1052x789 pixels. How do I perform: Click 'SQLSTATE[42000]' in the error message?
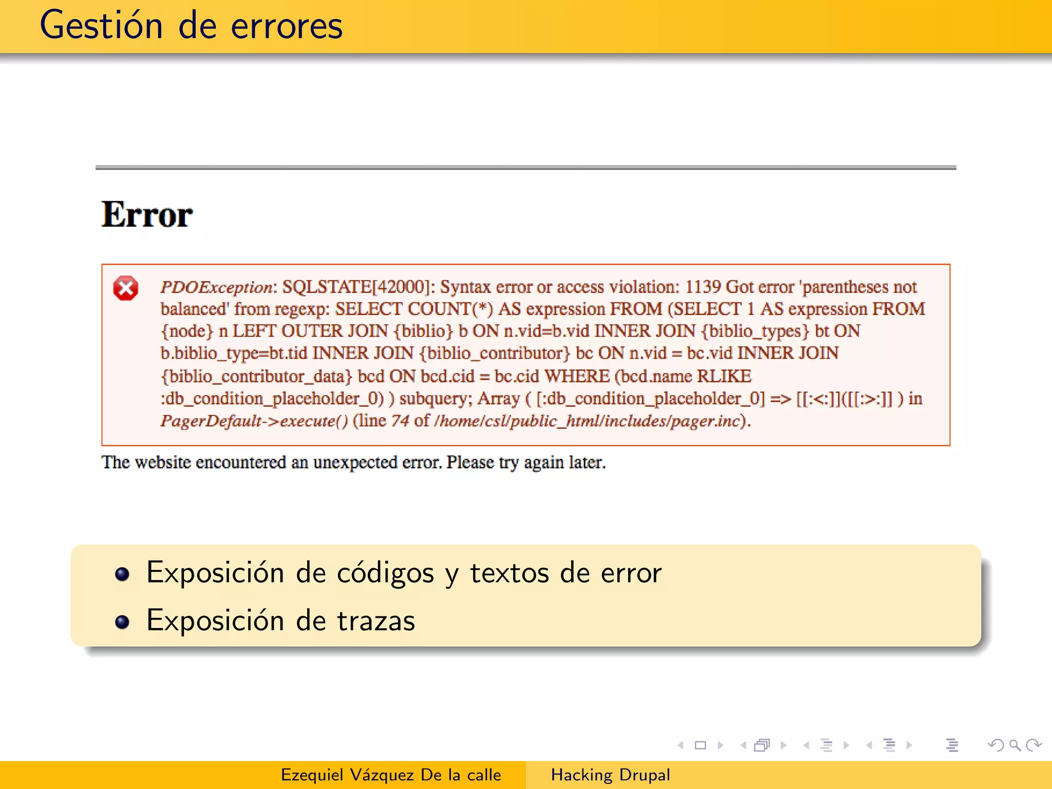[356, 287]
